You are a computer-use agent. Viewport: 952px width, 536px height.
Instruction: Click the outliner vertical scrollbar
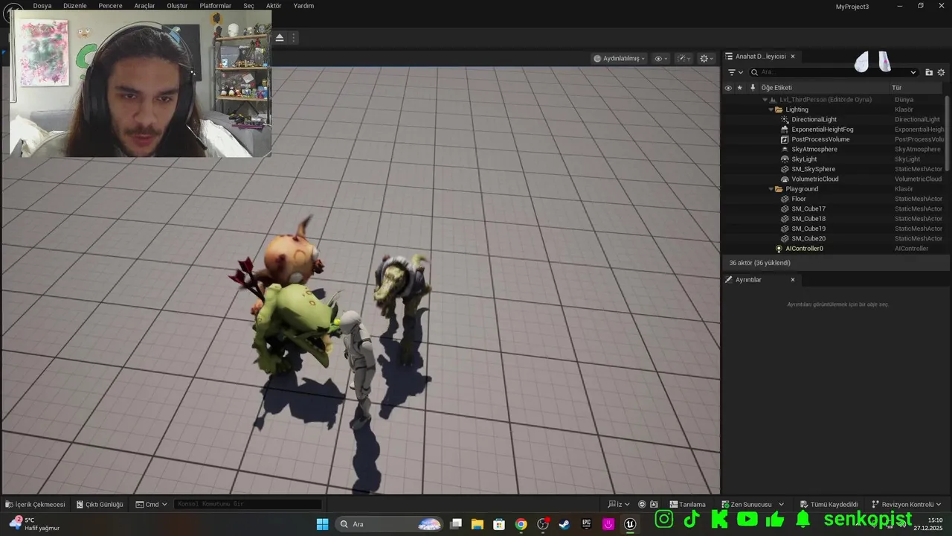click(947, 134)
